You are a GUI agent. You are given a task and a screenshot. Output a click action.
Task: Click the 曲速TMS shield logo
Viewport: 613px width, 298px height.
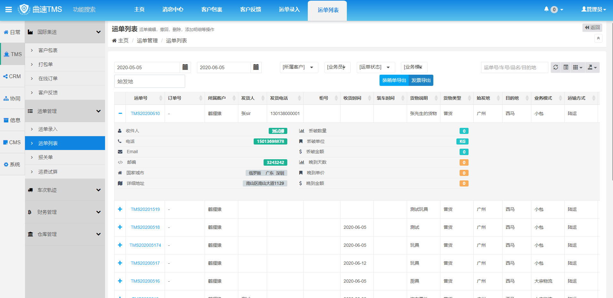pos(24,9)
